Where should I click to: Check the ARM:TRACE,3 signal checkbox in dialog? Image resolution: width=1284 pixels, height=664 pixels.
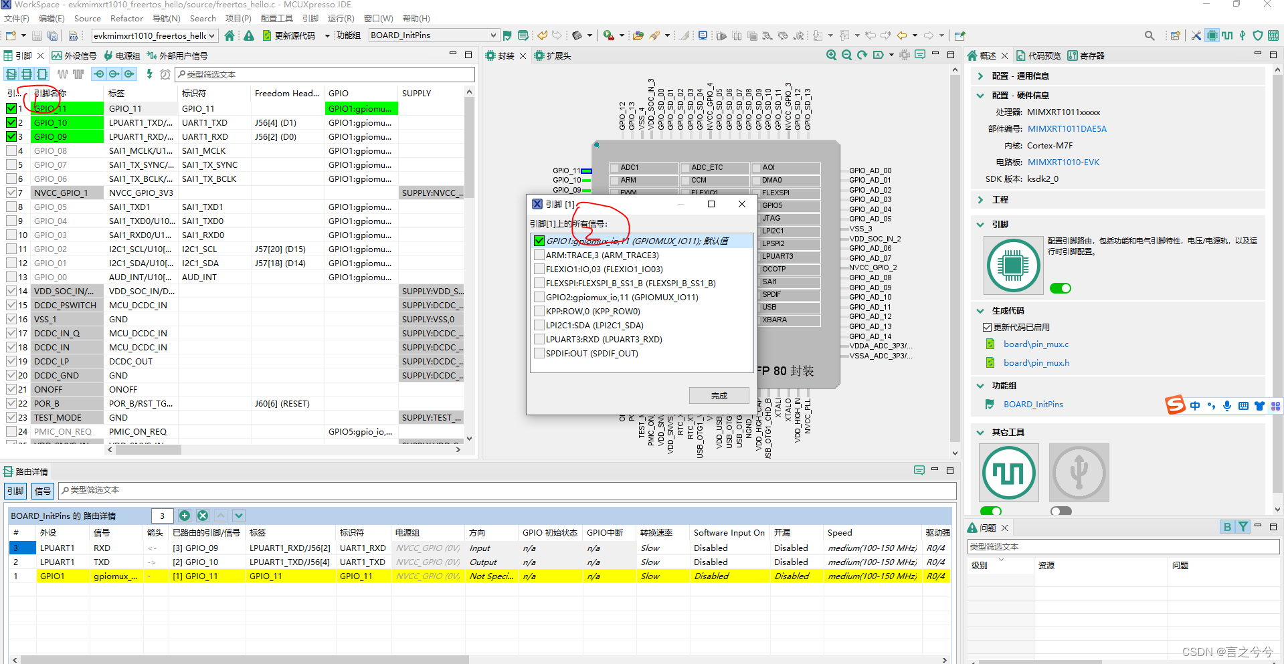tap(539, 255)
